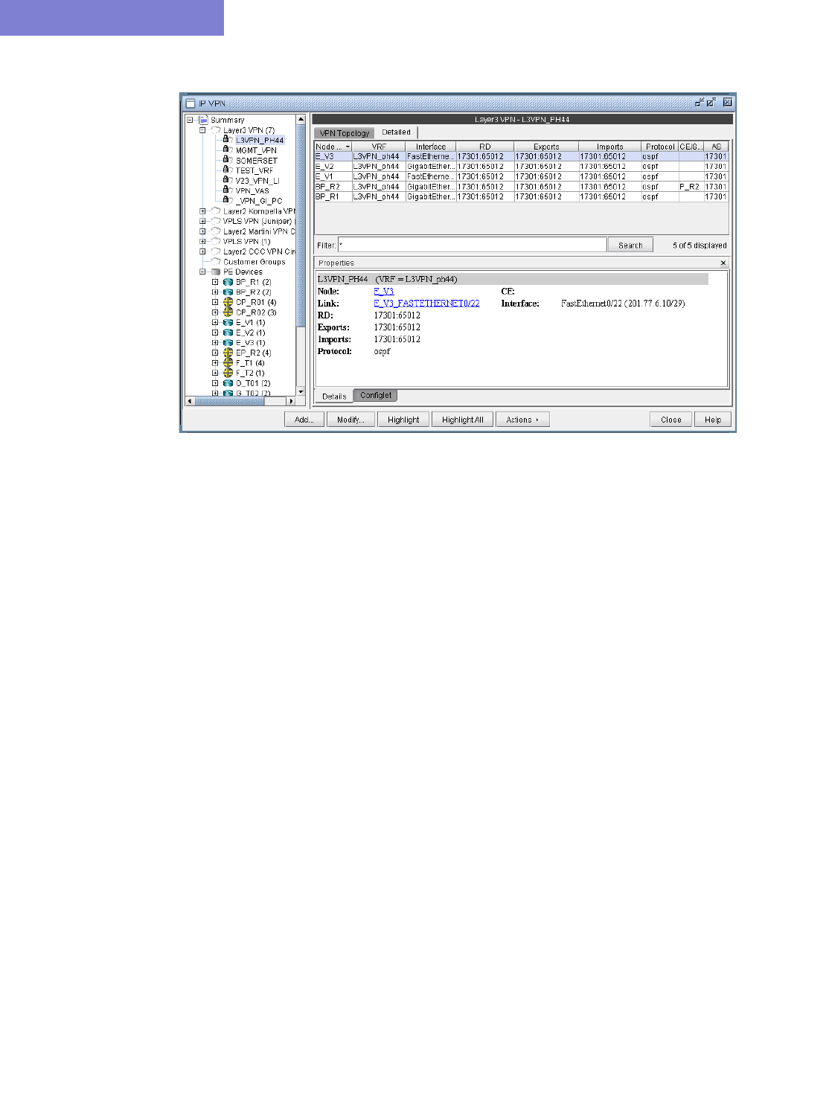Click the lock icon beside TEST_VRF
This screenshot has height=1107, width=829.
(228, 170)
